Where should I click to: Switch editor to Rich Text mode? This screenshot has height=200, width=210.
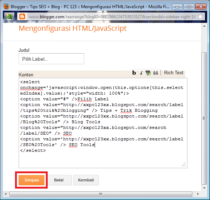pyautogui.click(x=173, y=72)
